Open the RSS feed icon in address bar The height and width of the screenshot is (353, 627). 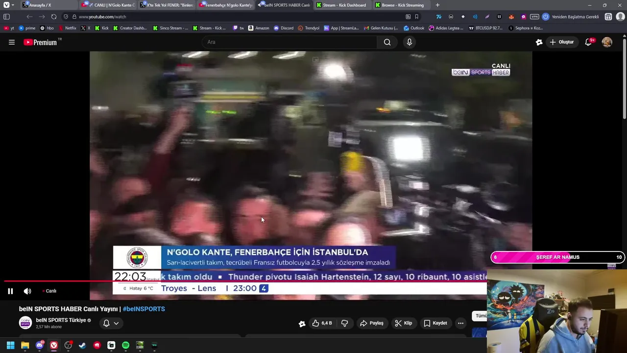pos(408,17)
